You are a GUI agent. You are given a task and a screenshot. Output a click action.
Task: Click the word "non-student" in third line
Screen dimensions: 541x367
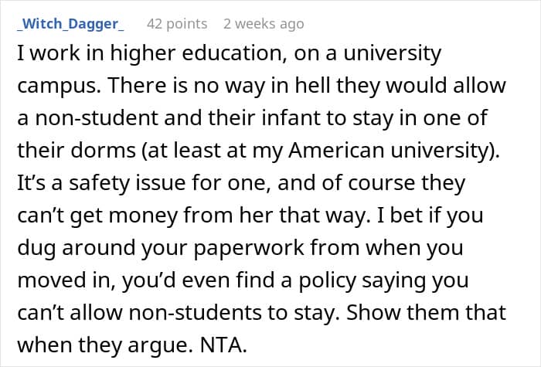tap(97, 118)
